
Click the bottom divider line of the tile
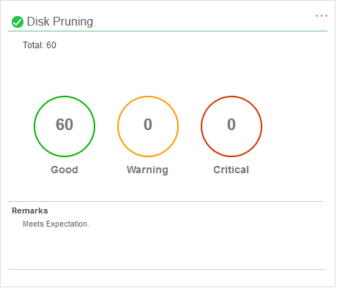coord(167,269)
